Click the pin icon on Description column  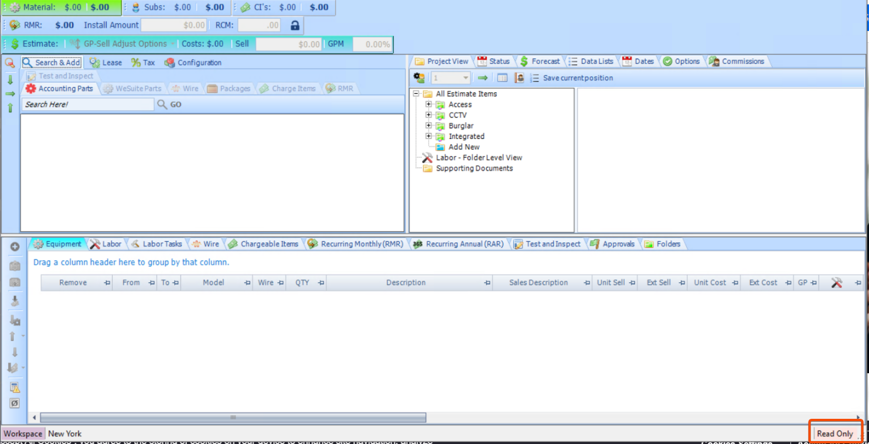pos(487,283)
